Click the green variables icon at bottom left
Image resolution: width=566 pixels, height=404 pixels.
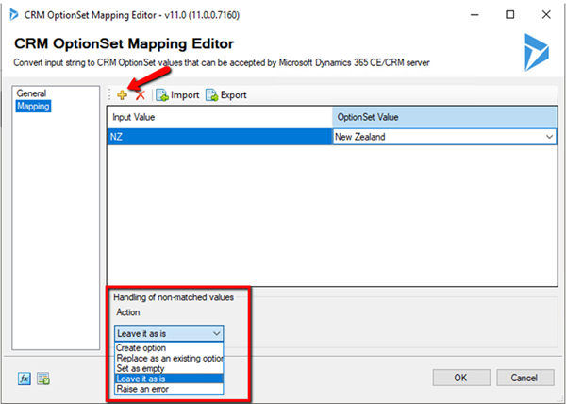tap(42, 379)
